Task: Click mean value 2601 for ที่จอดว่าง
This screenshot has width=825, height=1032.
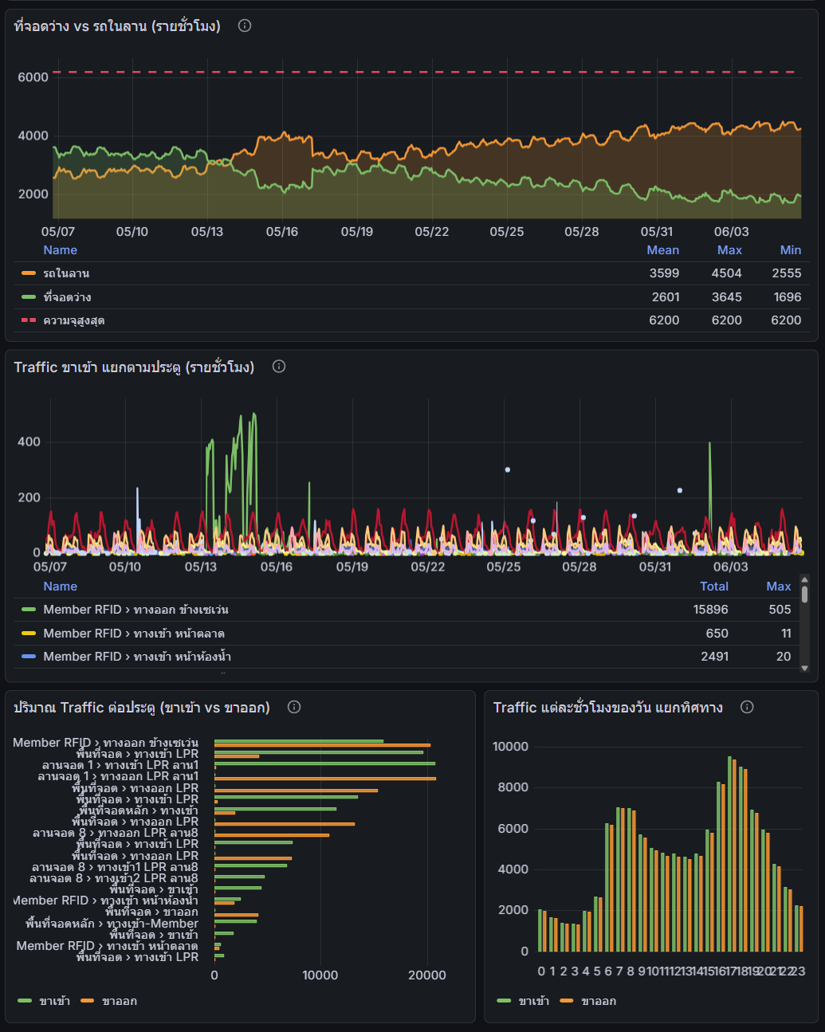Action: click(x=666, y=297)
